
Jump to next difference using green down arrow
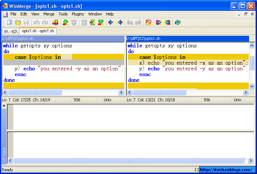[x=66, y=23]
